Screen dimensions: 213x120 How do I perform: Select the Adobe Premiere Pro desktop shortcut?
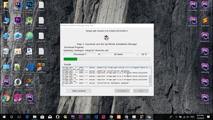pos(18,23)
